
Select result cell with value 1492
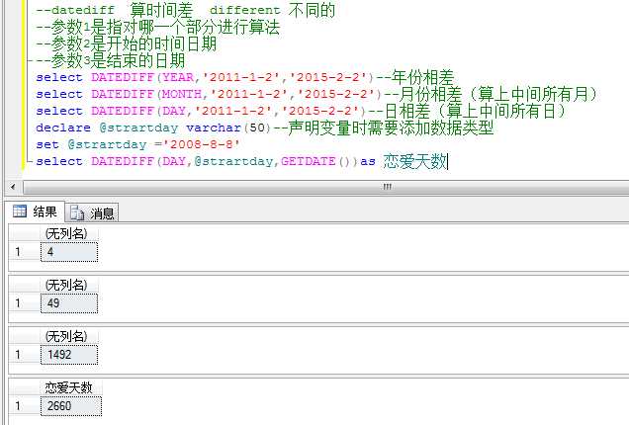69,355
